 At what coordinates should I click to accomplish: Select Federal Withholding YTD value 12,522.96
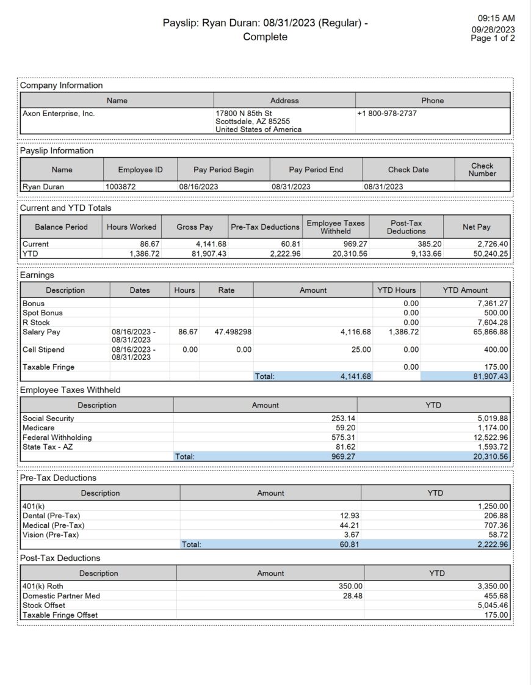[x=491, y=438]
